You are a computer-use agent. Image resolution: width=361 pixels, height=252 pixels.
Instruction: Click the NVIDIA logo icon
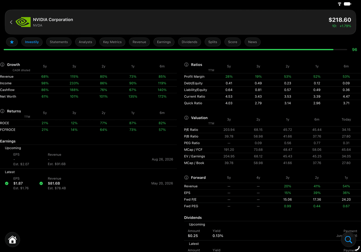(x=23, y=22)
